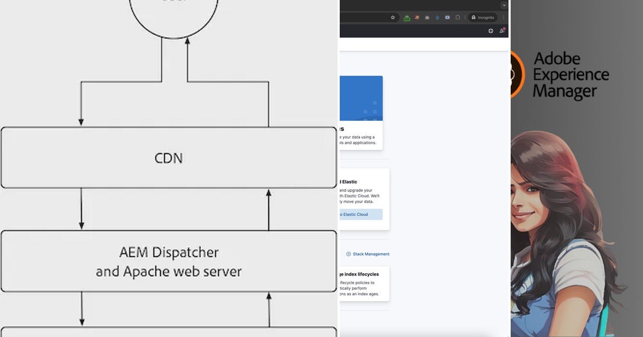Click the bookmark star in the address bar
The height and width of the screenshot is (337, 643).
click(x=393, y=17)
